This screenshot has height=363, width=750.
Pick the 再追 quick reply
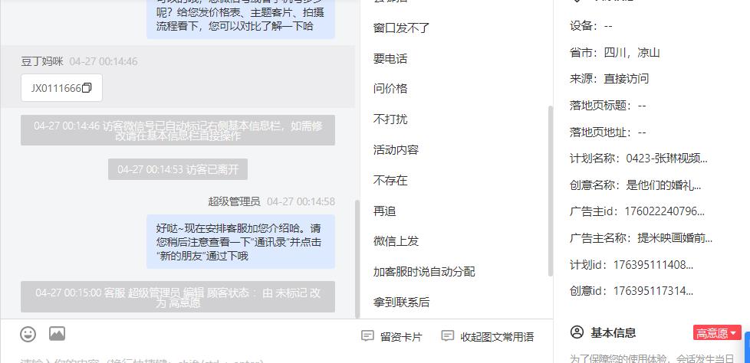[x=384, y=211]
